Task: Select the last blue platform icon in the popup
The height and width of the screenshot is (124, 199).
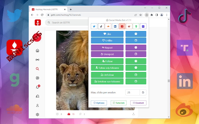Action: [143, 26]
